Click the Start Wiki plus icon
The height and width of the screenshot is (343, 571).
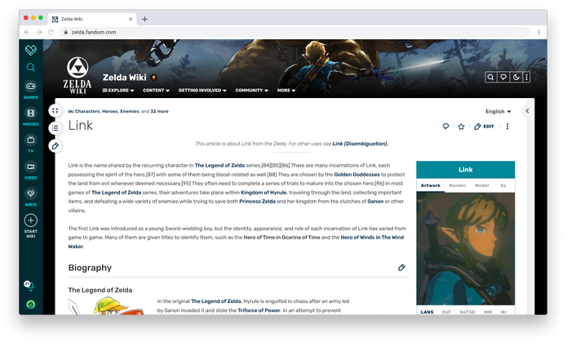[x=31, y=220]
